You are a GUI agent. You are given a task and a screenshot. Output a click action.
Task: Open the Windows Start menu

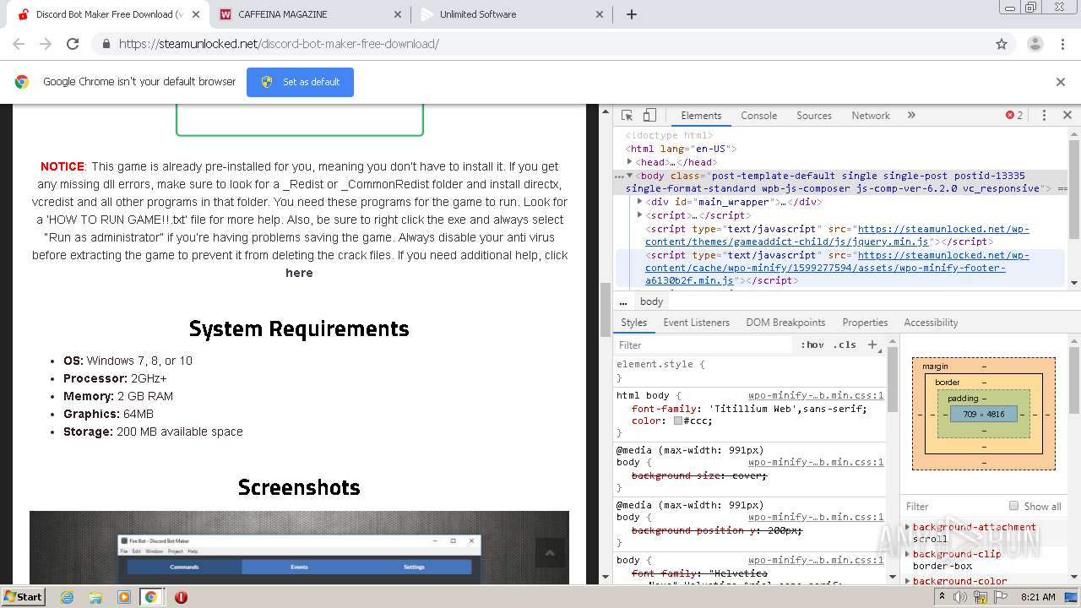[x=23, y=596]
